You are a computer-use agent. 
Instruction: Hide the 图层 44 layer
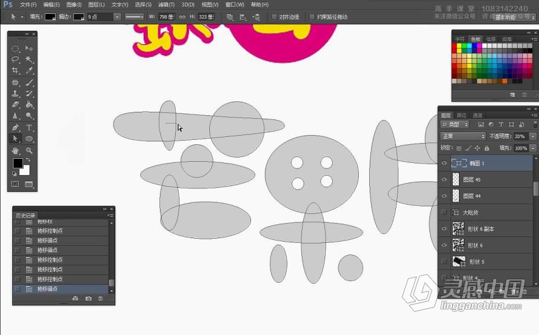coord(444,196)
